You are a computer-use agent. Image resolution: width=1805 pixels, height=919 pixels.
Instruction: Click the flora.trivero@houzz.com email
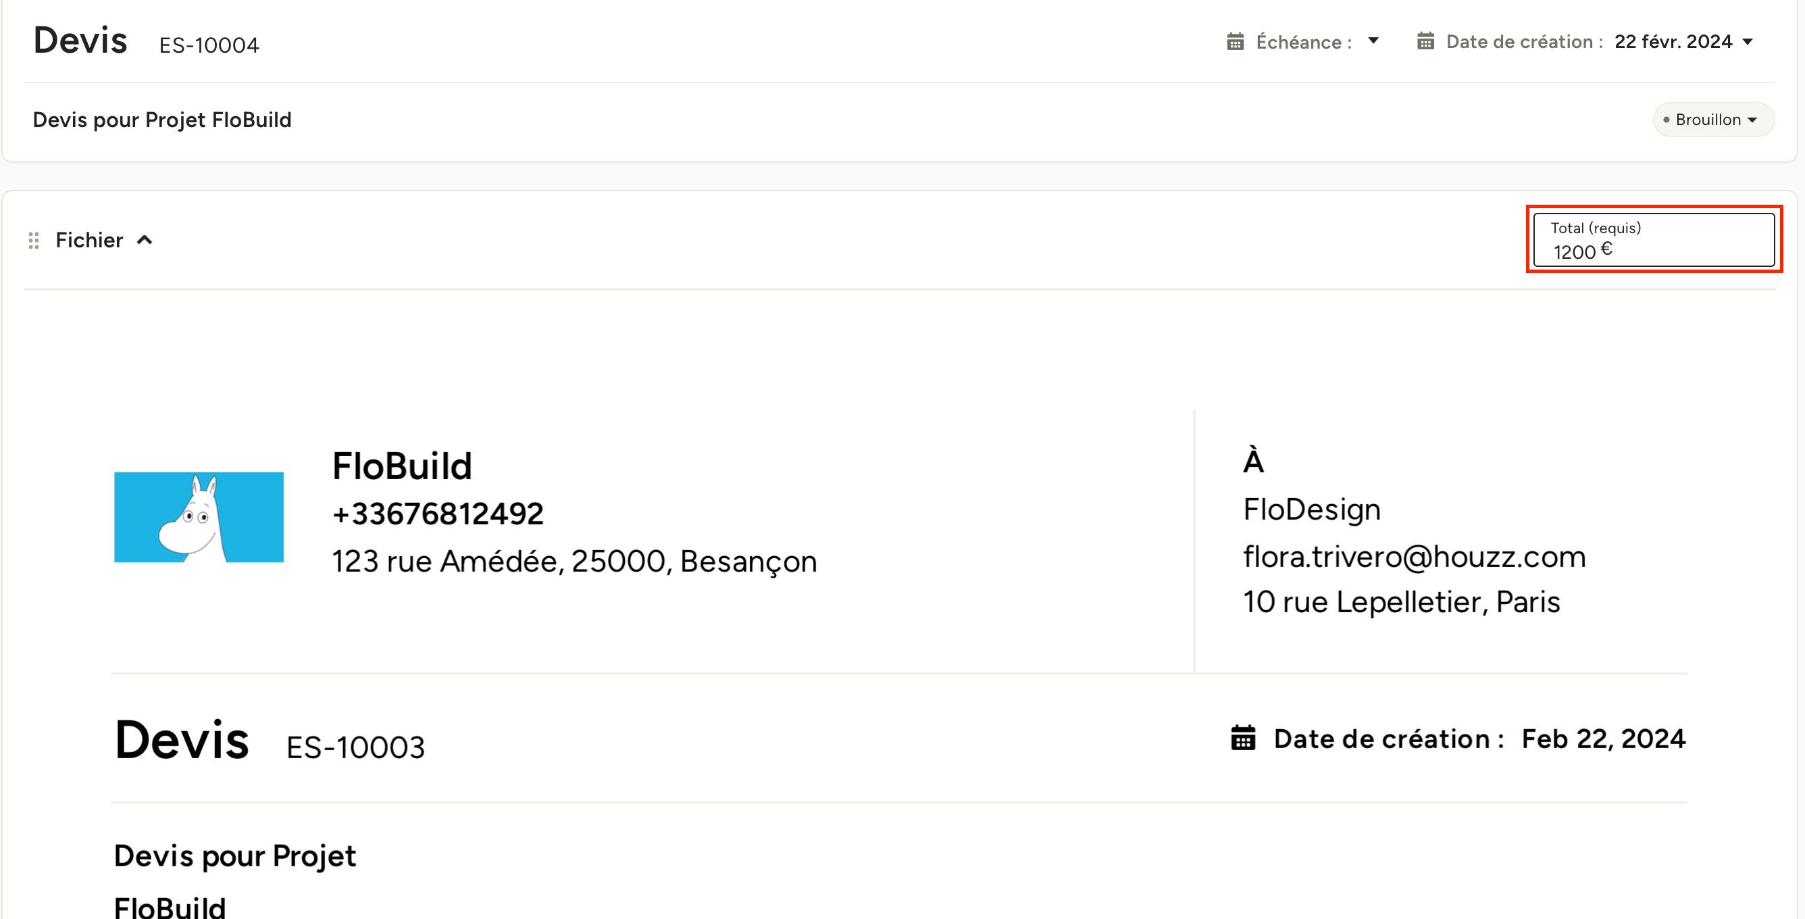coord(1414,557)
